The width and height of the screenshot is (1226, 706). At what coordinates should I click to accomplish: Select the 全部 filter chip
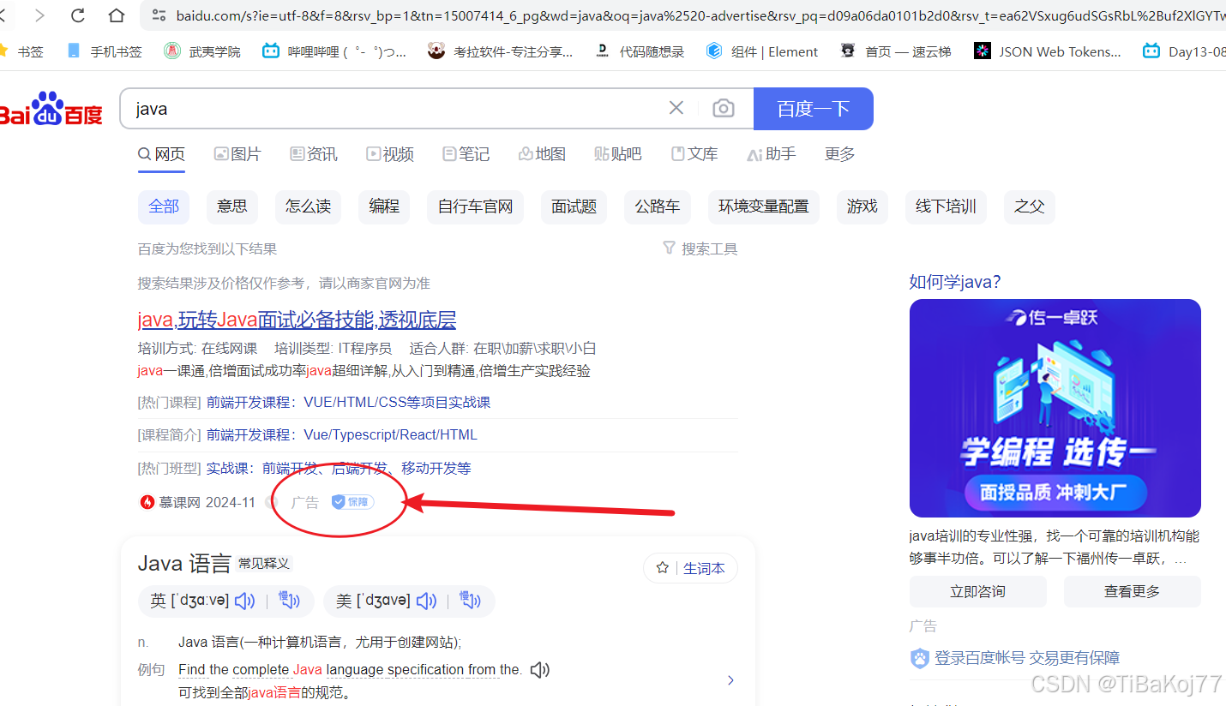(x=164, y=206)
